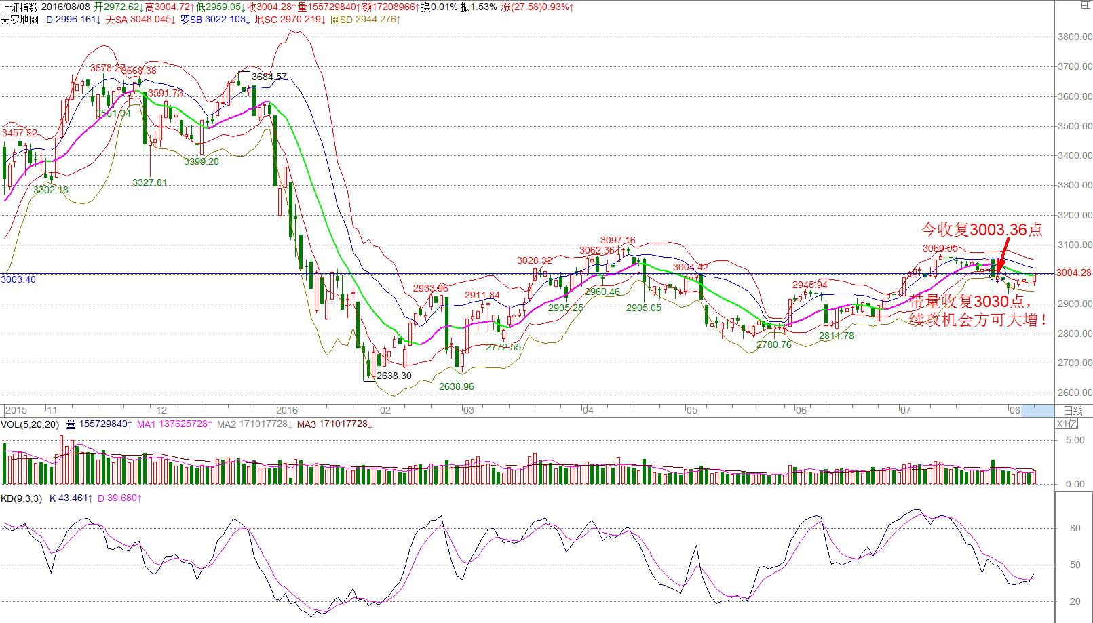Click the date 2016/08/08 in the header

click(66, 7)
